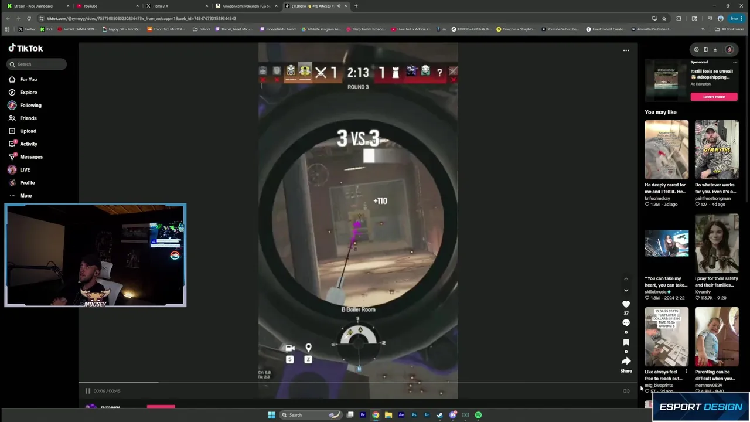Image resolution: width=750 pixels, height=422 pixels.
Task: Open the School bookmarks folder
Action: [202, 29]
